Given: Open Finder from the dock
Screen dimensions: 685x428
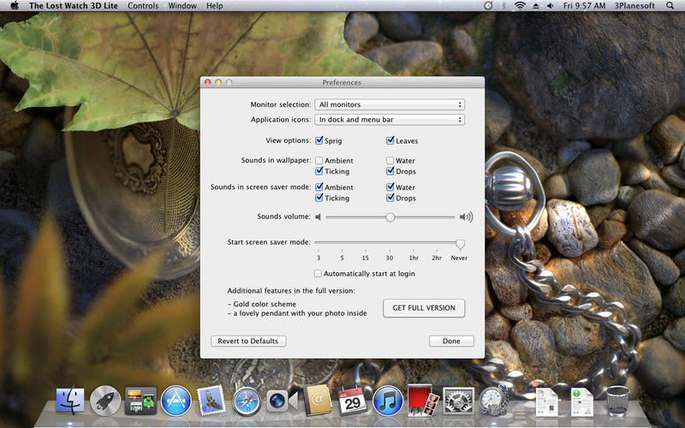Looking at the screenshot, I should tap(70, 401).
